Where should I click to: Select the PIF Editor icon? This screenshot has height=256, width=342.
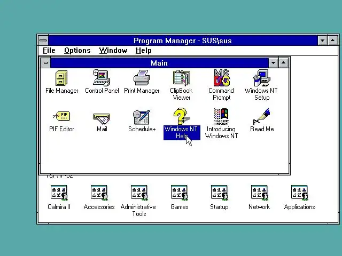click(61, 116)
